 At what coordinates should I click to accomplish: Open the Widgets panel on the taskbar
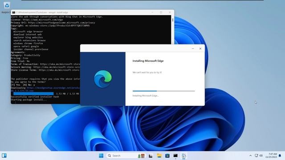pos(4,156)
